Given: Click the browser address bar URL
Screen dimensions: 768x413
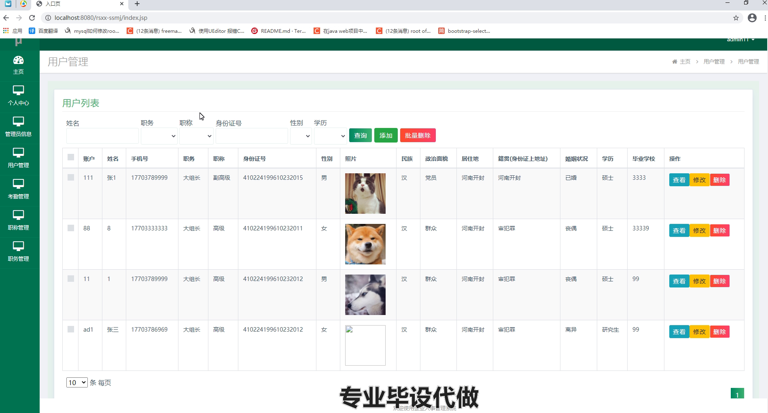Looking at the screenshot, I should (x=101, y=18).
